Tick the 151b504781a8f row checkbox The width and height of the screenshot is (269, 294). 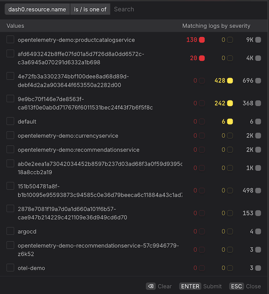pyautogui.click(x=11, y=186)
